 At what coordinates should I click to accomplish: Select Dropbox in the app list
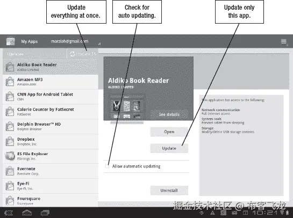click(x=51, y=141)
